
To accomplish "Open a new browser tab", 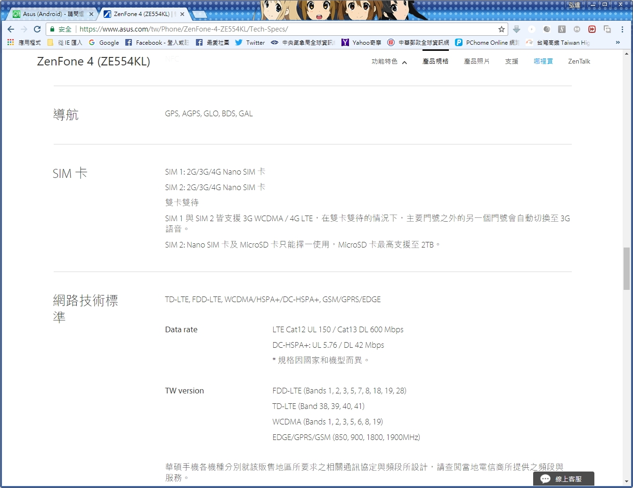I will pyautogui.click(x=200, y=14).
